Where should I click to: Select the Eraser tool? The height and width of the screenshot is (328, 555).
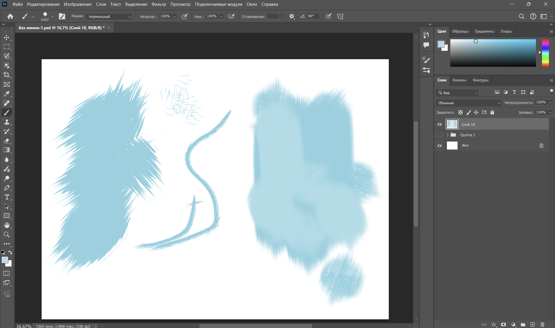pyautogui.click(x=7, y=141)
